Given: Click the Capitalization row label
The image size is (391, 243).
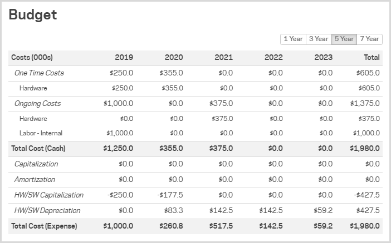Looking at the screenshot, I should [36, 164].
